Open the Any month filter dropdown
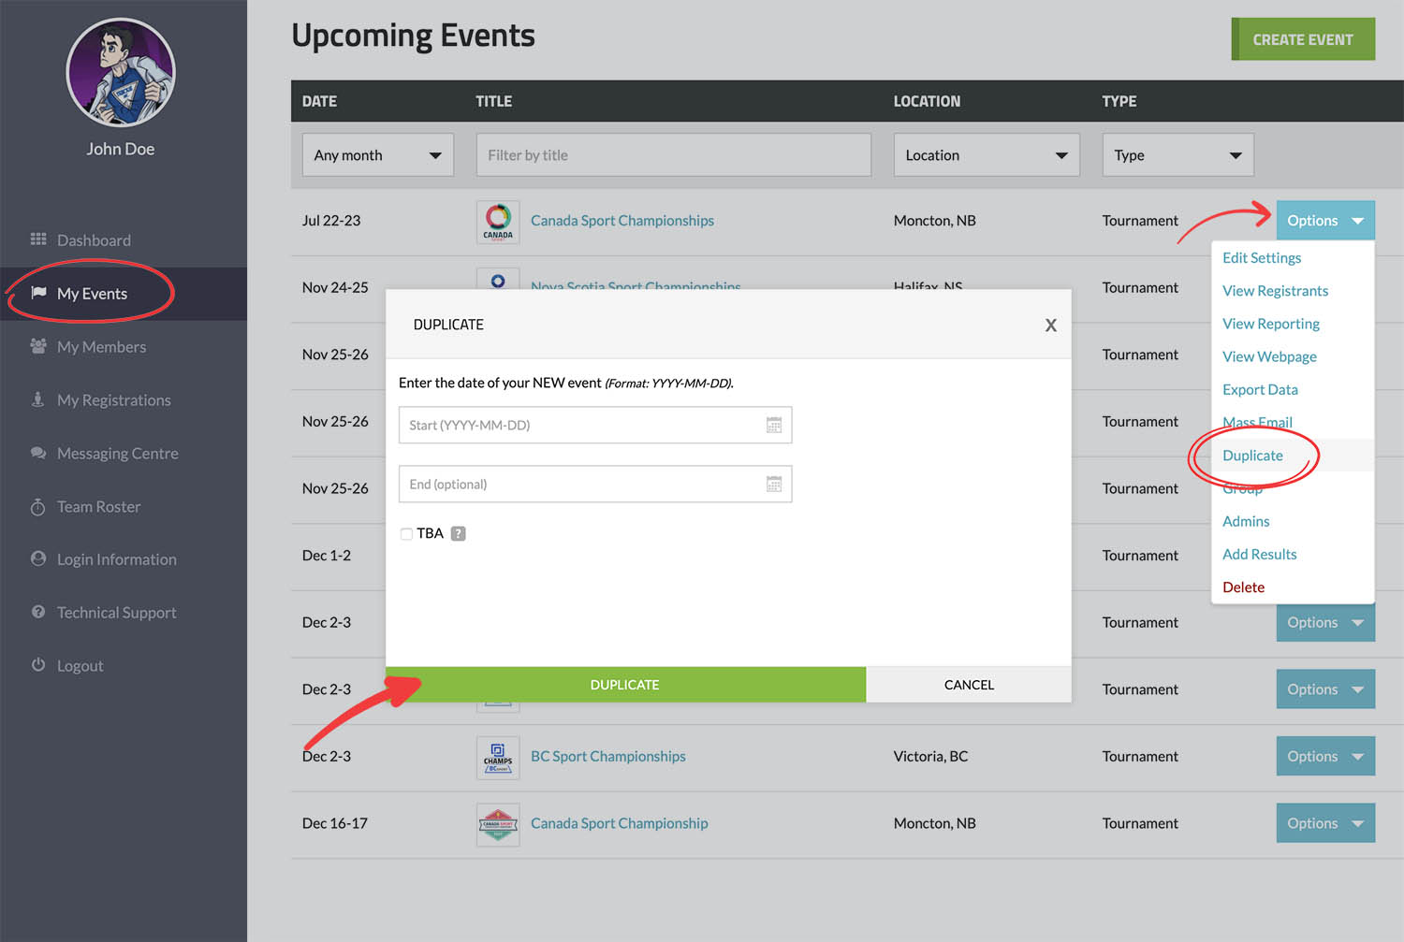1404x942 pixels. click(x=377, y=155)
